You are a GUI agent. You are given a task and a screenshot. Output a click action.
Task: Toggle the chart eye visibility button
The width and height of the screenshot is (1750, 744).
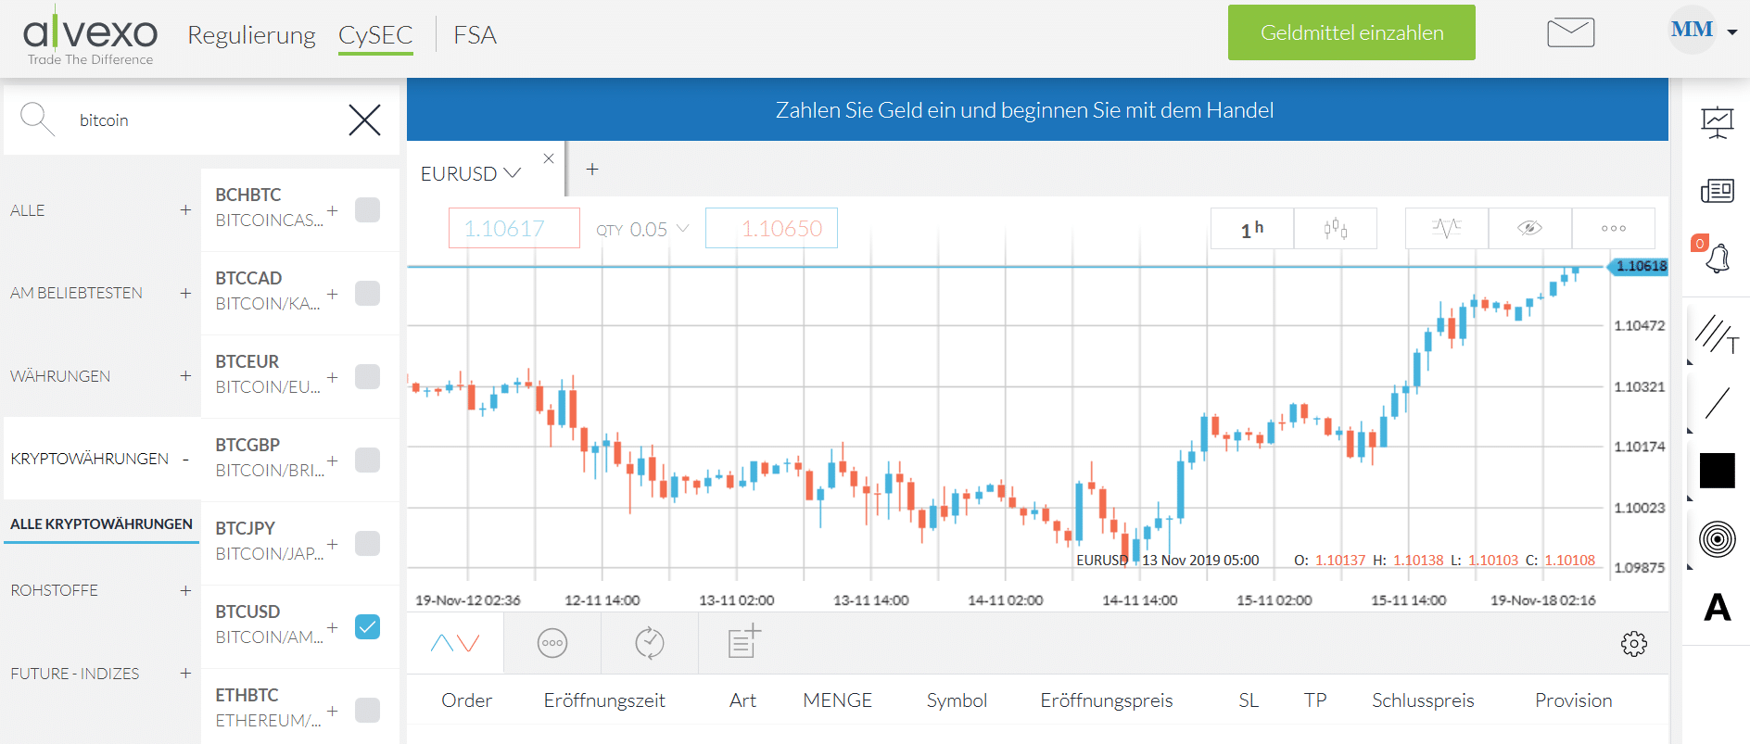pos(1529,229)
